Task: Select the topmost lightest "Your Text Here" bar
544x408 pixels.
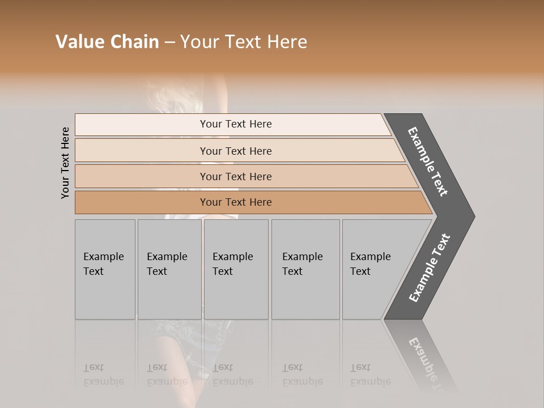Action: pos(235,124)
